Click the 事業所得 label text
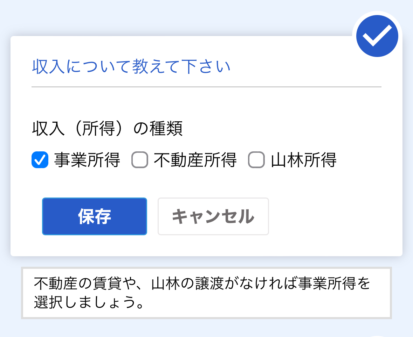 pos(87,160)
